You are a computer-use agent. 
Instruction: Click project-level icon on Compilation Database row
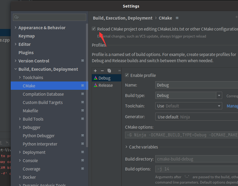pyautogui.click(x=82, y=94)
